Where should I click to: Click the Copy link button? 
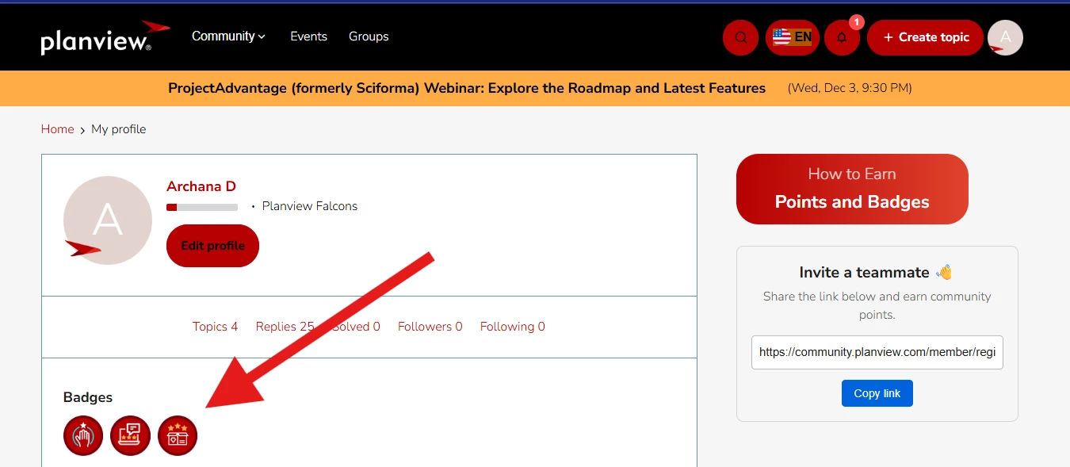coord(877,393)
